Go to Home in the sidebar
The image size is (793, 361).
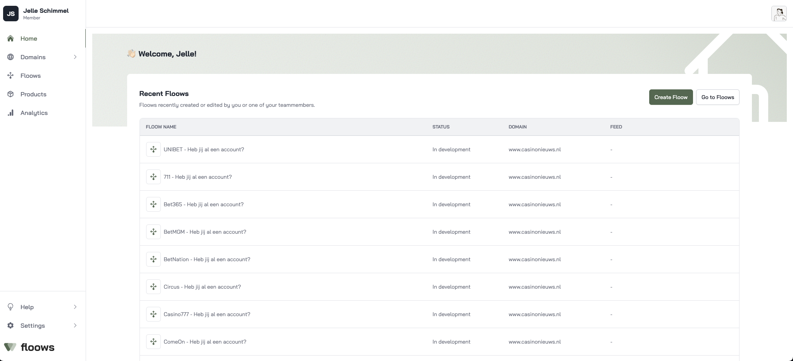click(x=43, y=38)
